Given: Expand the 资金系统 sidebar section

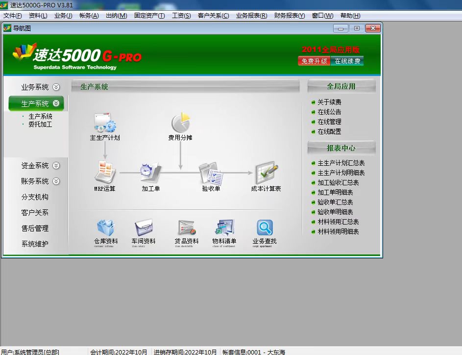Looking at the screenshot, I should pyautogui.click(x=56, y=166).
